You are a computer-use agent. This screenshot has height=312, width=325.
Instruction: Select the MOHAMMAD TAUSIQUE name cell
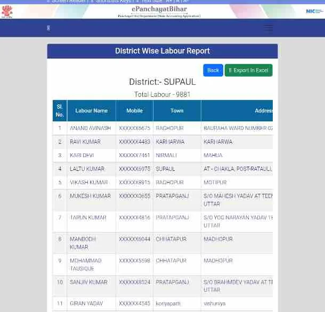pyautogui.click(x=85, y=265)
